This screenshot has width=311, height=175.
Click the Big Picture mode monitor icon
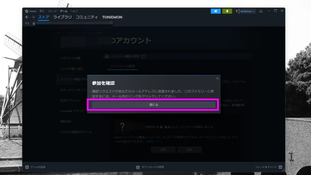pos(261,11)
